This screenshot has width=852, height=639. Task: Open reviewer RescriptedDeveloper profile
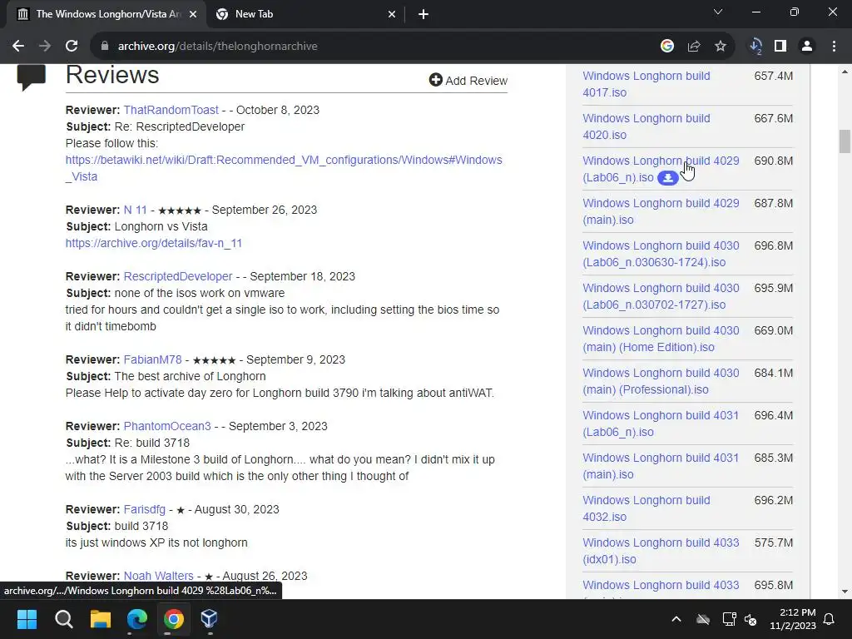tap(178, 276)
